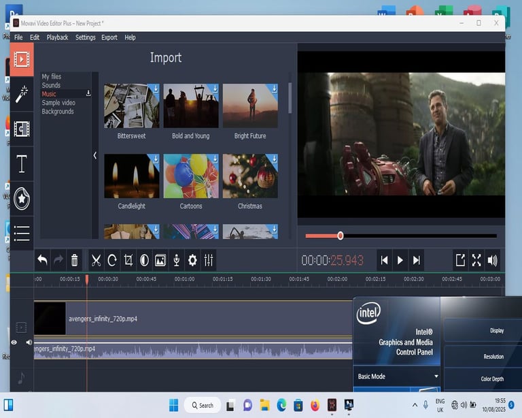Open the Settings menu
The width and height of the screenshot is (522, 418).
pos(85,37)
